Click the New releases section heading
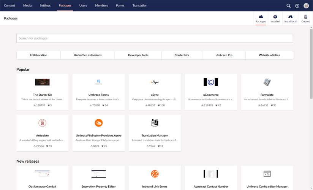 coord(28,161)
